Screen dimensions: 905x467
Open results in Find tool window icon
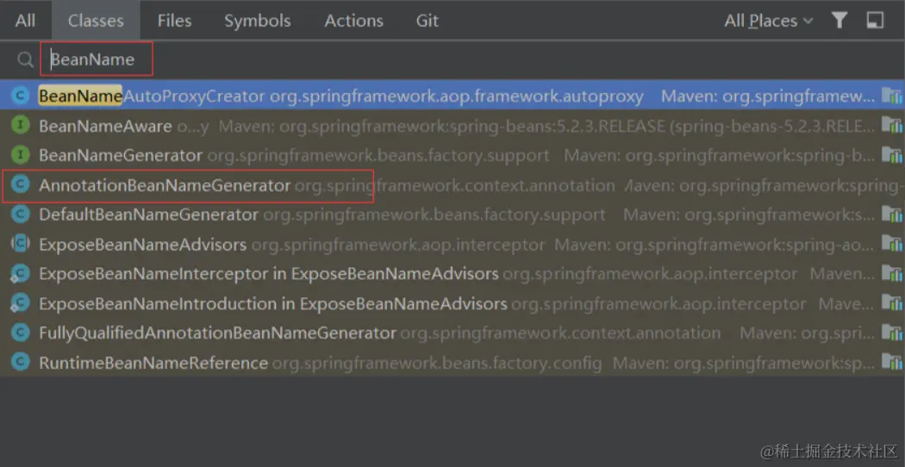point(875,21)
